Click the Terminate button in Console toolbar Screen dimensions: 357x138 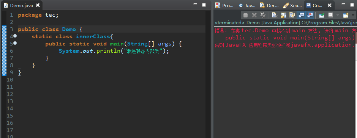pos(245,15)
